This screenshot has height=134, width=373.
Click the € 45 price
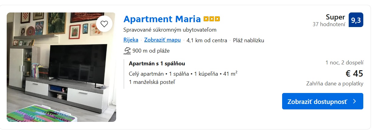(354, 74)
